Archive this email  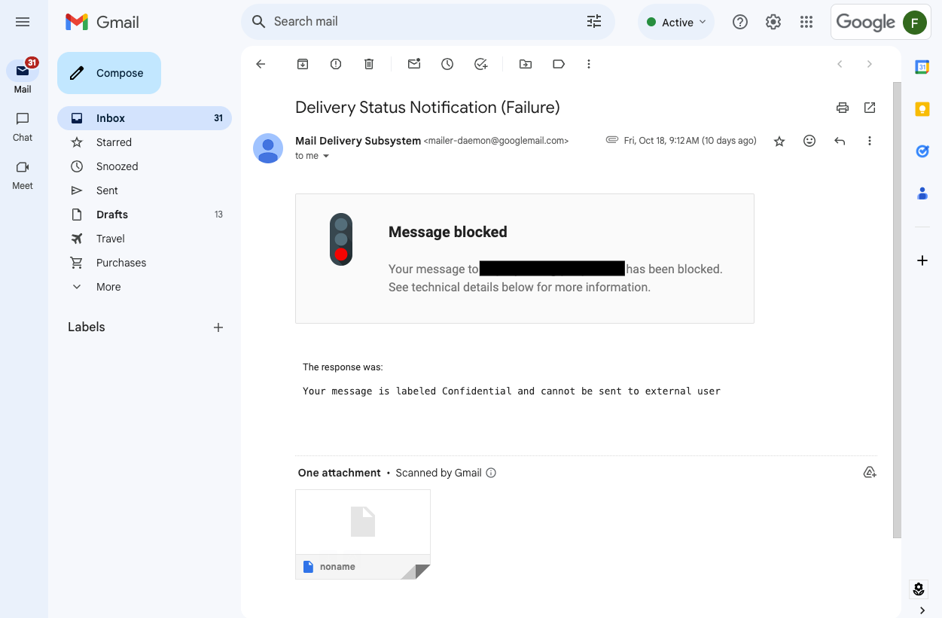tap(303, 64)
